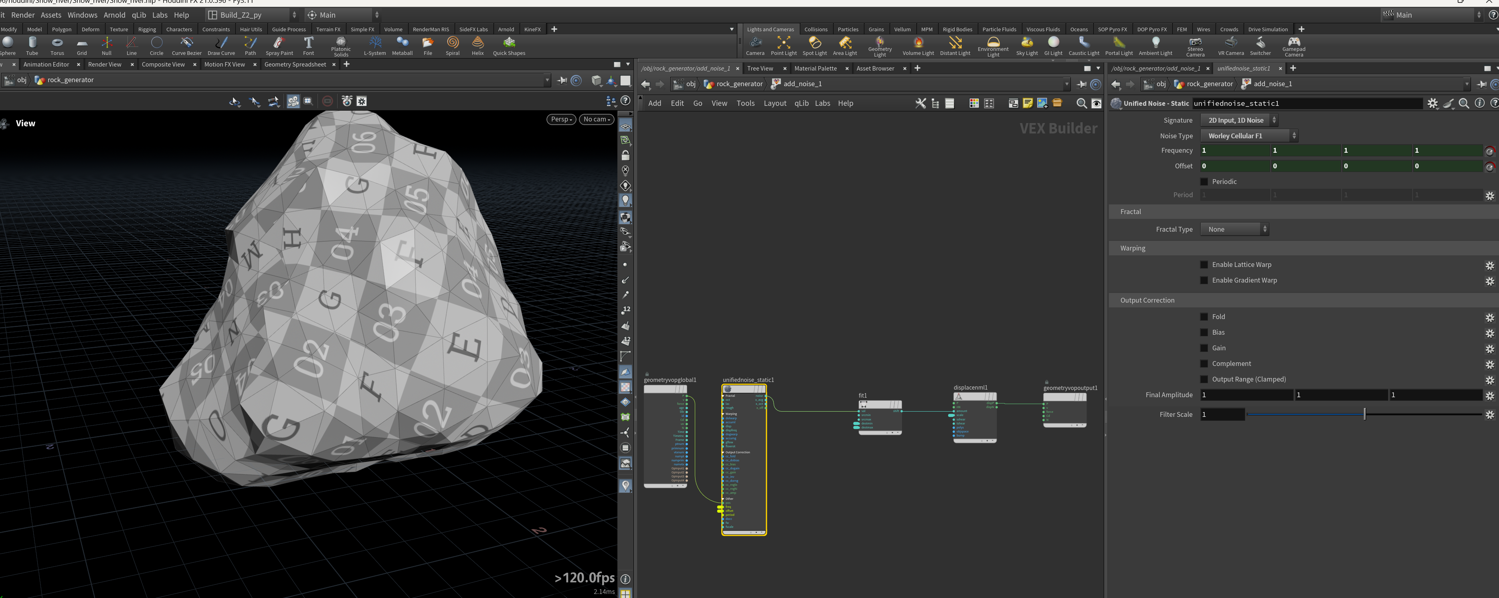Click the No cam camera button
Screen dimensions: 1499x598
tap(597, 119)
